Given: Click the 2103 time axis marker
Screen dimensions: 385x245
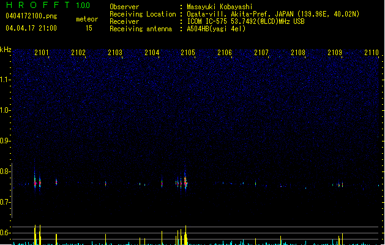Looking at the screenshot, I should (x=115, y=53).
